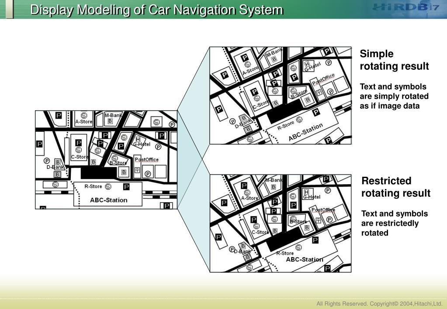Click the D-Bank label in the original unrotated map
This screenshot has width=447, height=309.
tap(55, 167)
